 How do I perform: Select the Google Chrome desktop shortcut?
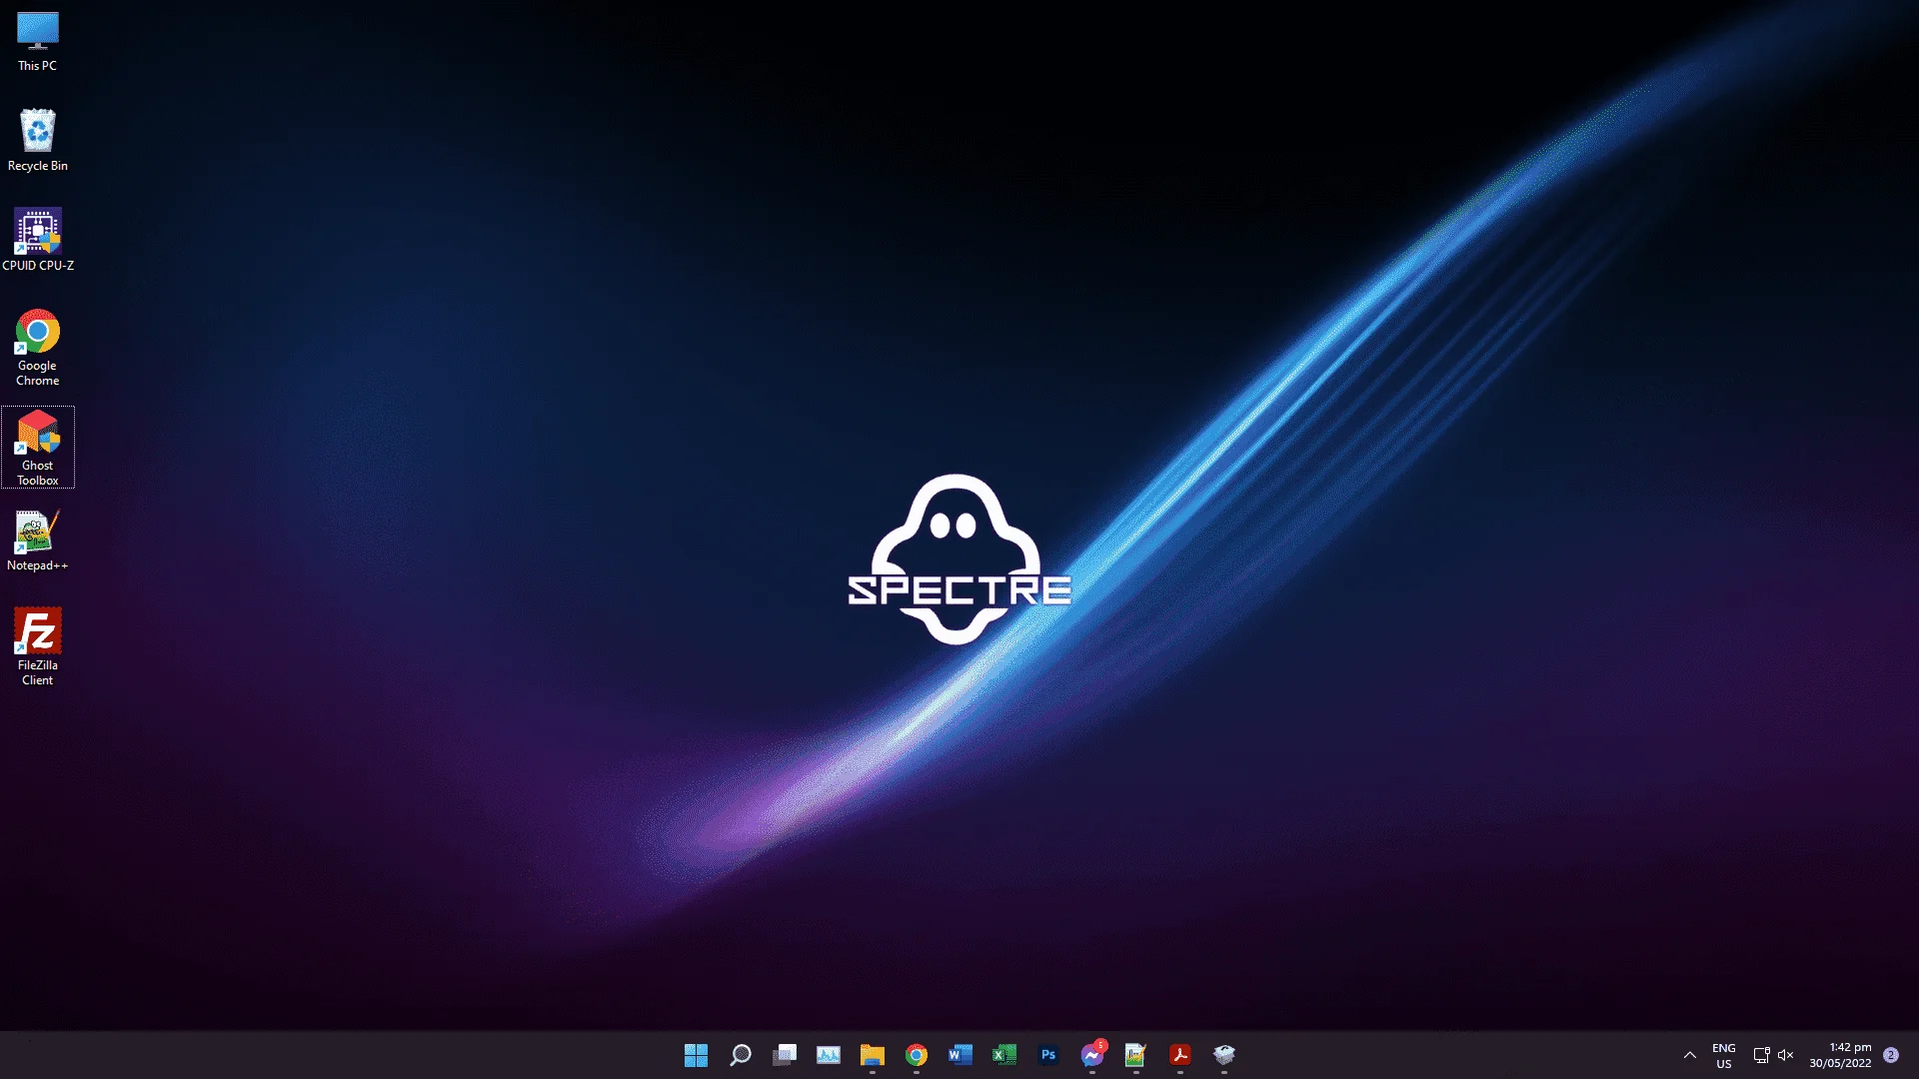point(38,348)
